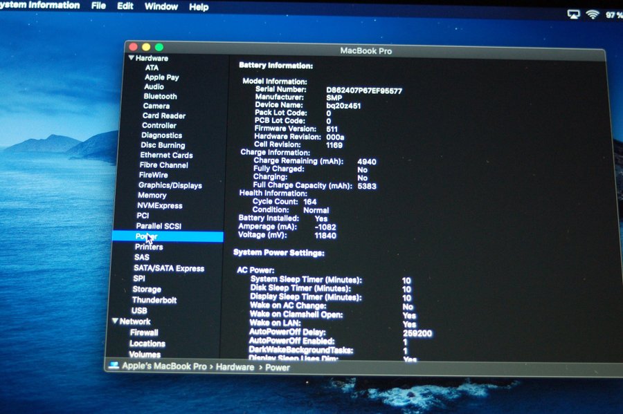Open the Edit menu

pos(125,6)
